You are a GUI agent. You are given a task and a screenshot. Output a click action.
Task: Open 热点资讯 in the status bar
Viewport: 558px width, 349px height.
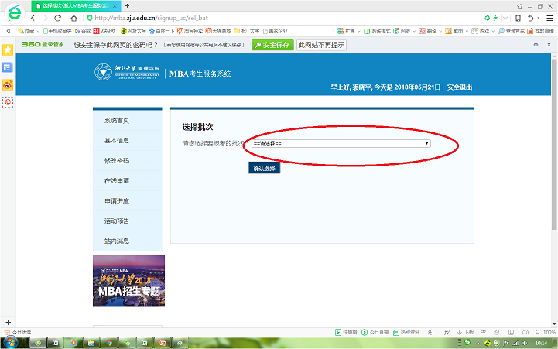point(406,332)
